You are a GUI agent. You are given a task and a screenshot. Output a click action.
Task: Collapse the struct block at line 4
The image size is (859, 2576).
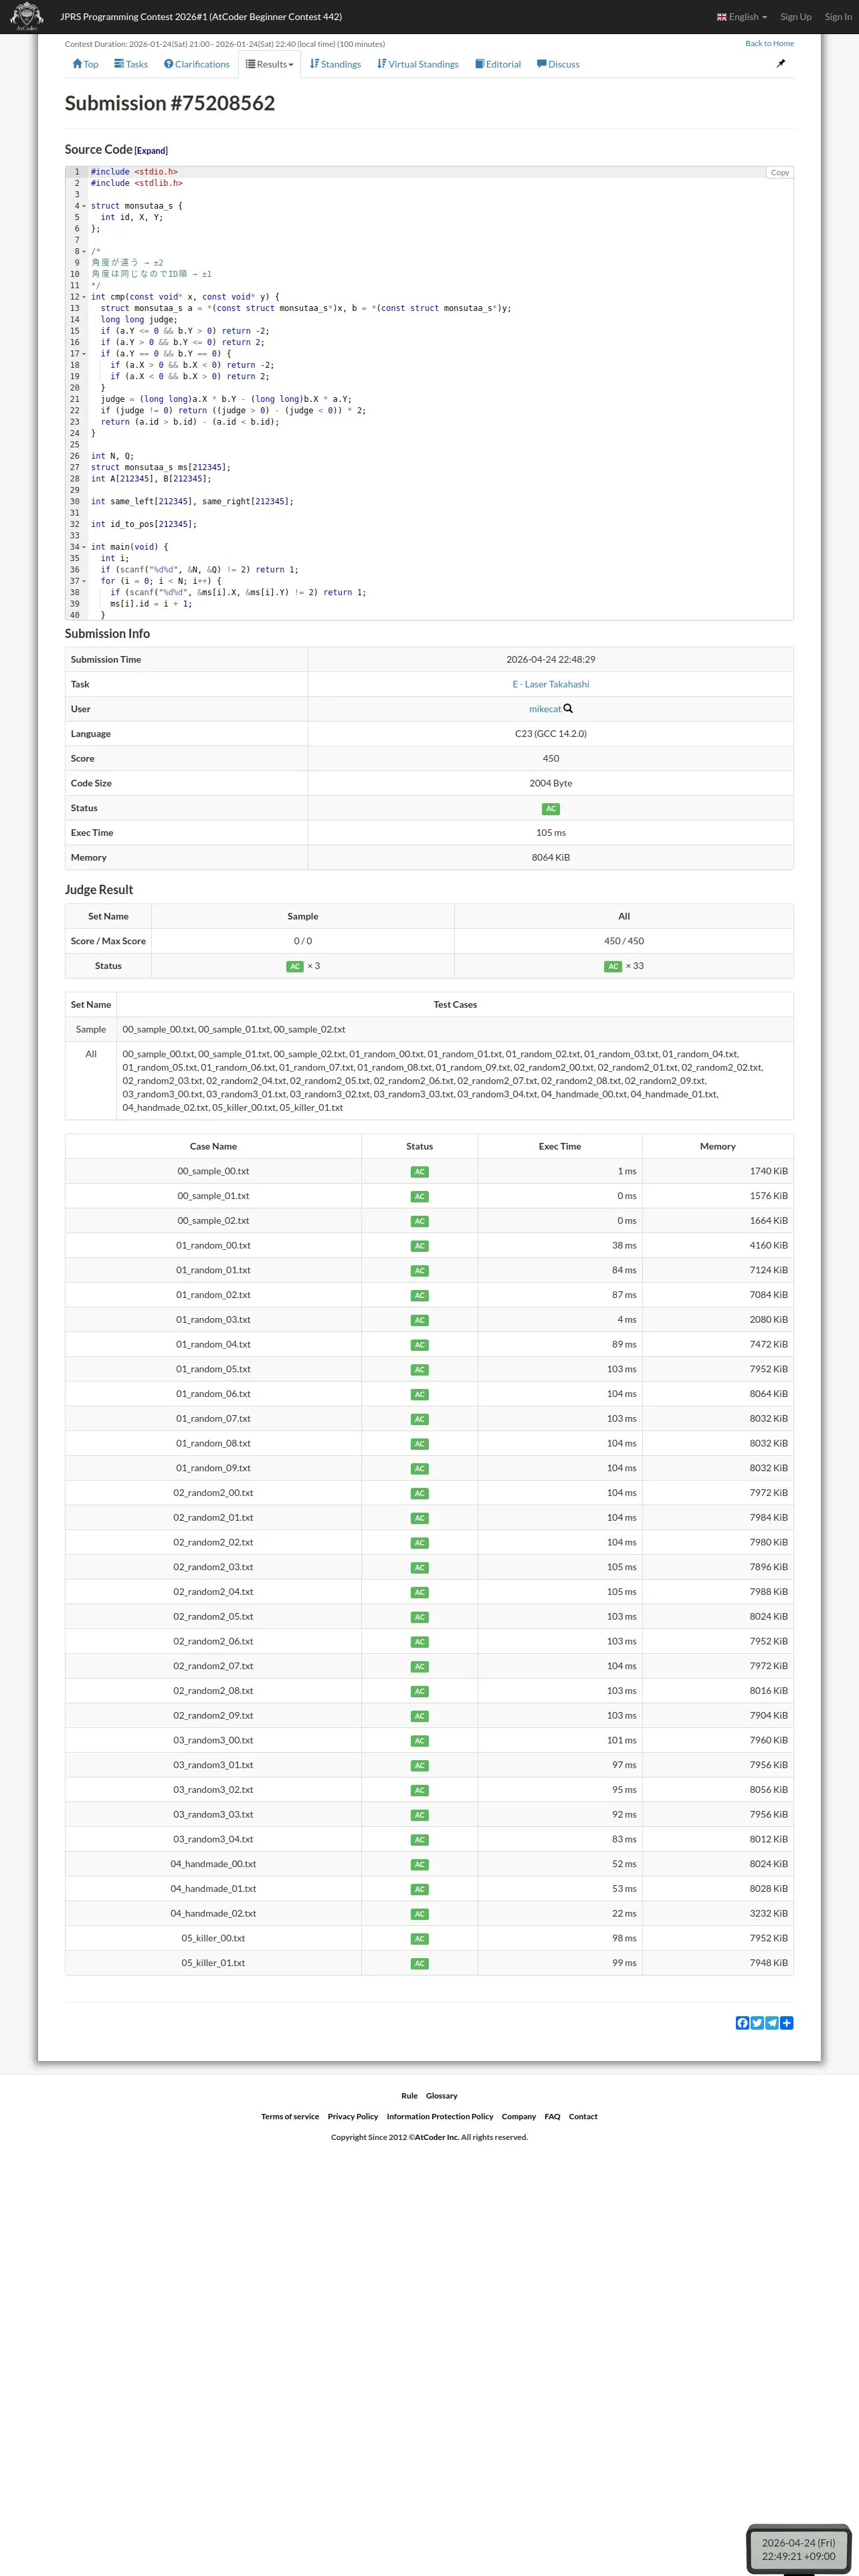84,206
